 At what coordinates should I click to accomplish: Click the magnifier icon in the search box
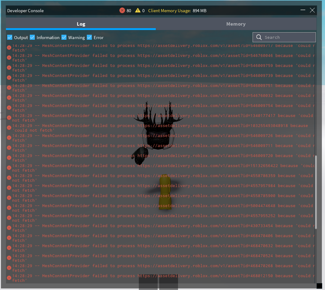259,37
